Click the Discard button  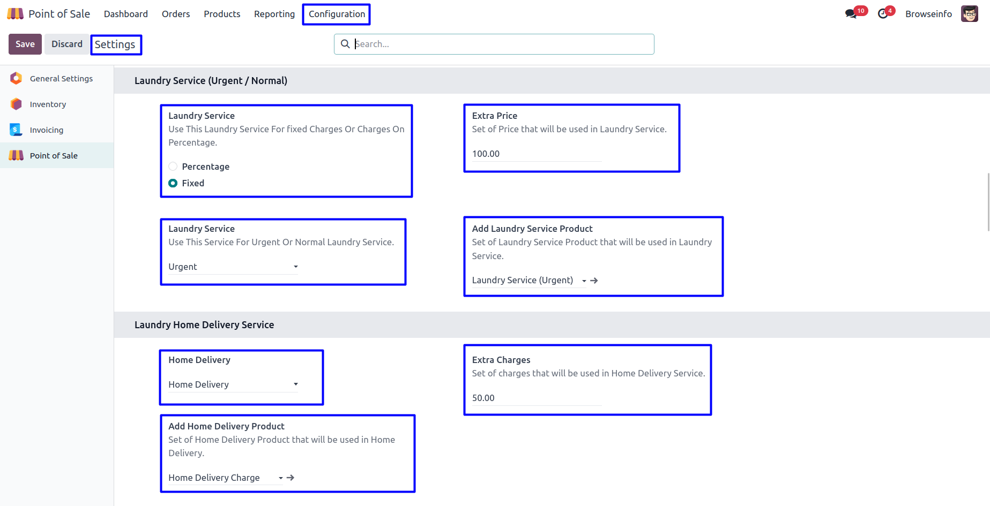tap(67, 44)
